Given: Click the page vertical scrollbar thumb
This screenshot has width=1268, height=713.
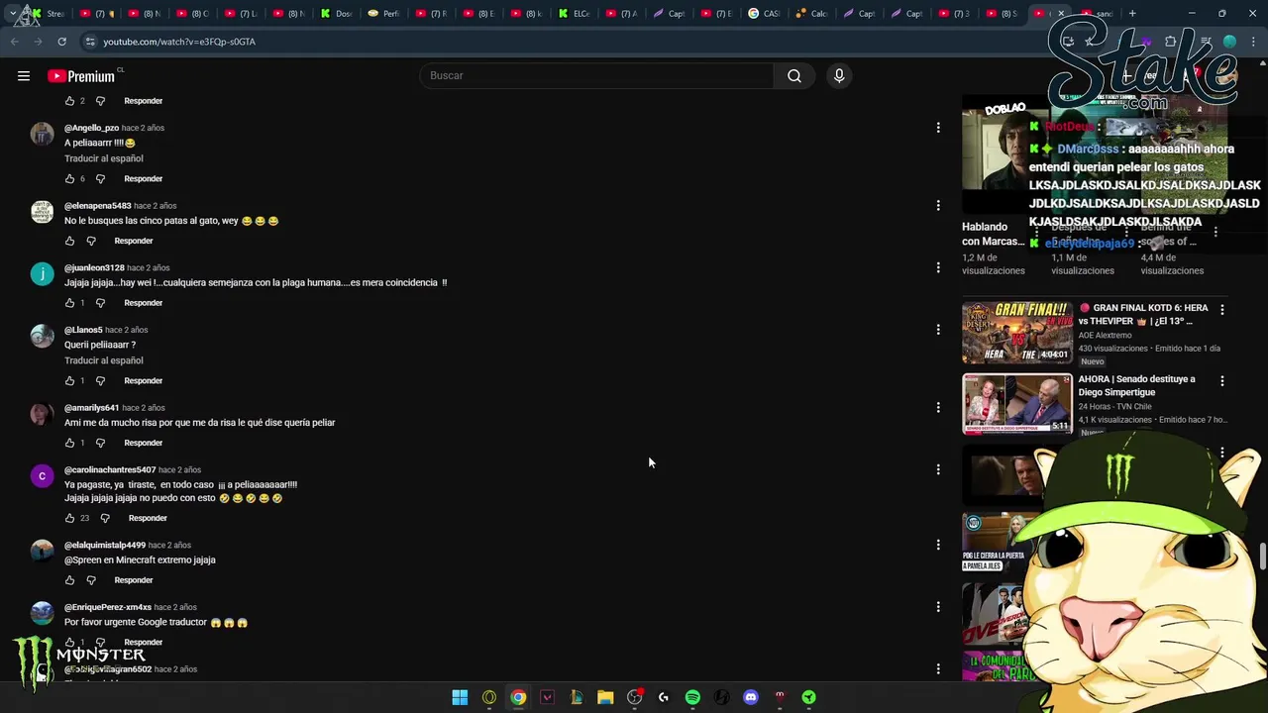Looking at the screenshot, I should 1262,556.
